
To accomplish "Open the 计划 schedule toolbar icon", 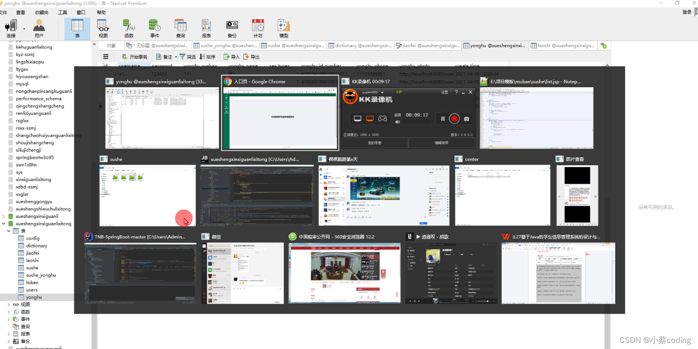I will pos(258,28).
